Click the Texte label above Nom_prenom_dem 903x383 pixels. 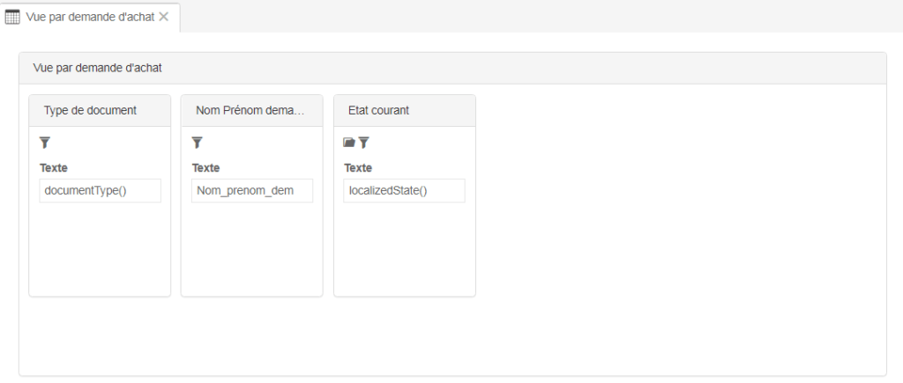[205, 167]
